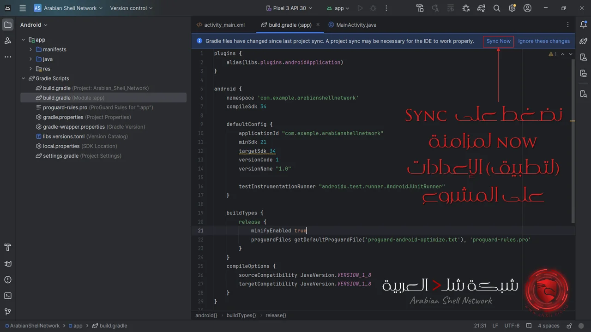Select local.properties file
591x332 pixels.
103,146
